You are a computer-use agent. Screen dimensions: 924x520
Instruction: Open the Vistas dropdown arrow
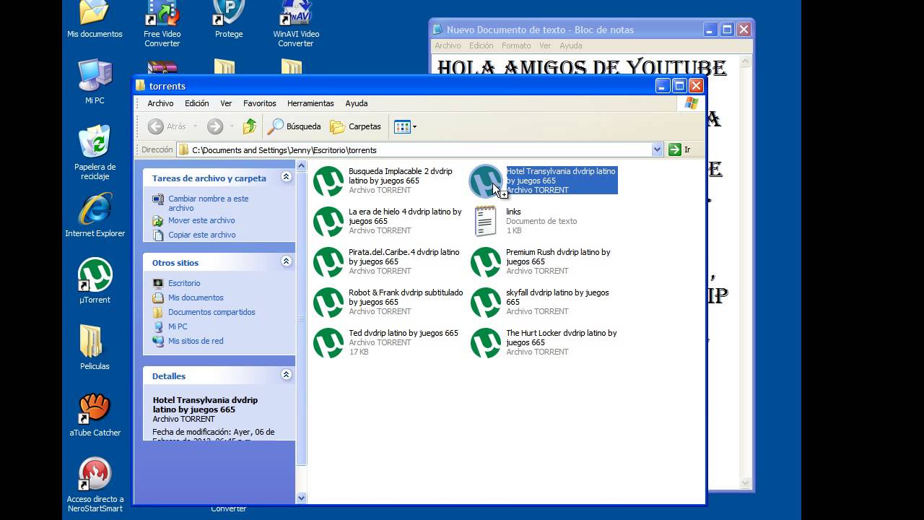tap(414, 127)
